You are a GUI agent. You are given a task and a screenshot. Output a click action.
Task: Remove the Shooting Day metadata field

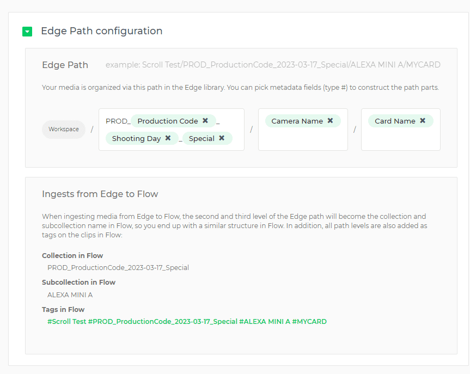click(168, 138)
